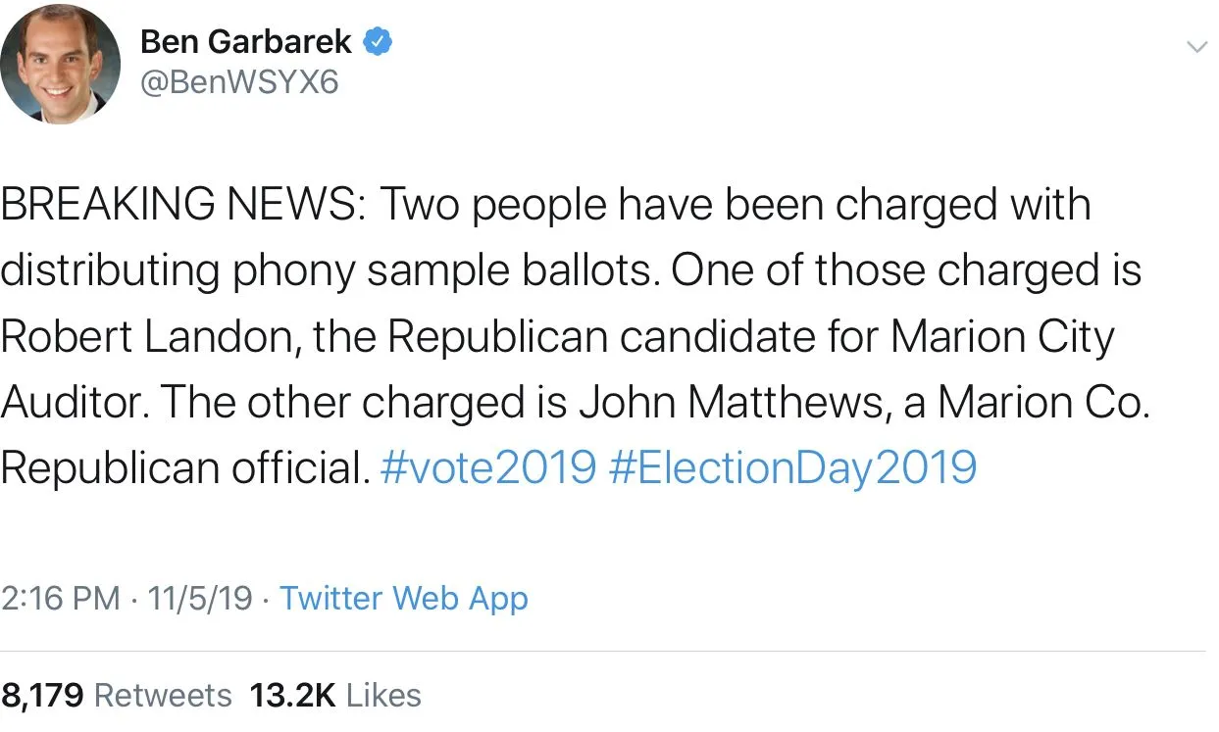
Task: Click the Marion City text in tweet
Action: [x=1002, y=337]
